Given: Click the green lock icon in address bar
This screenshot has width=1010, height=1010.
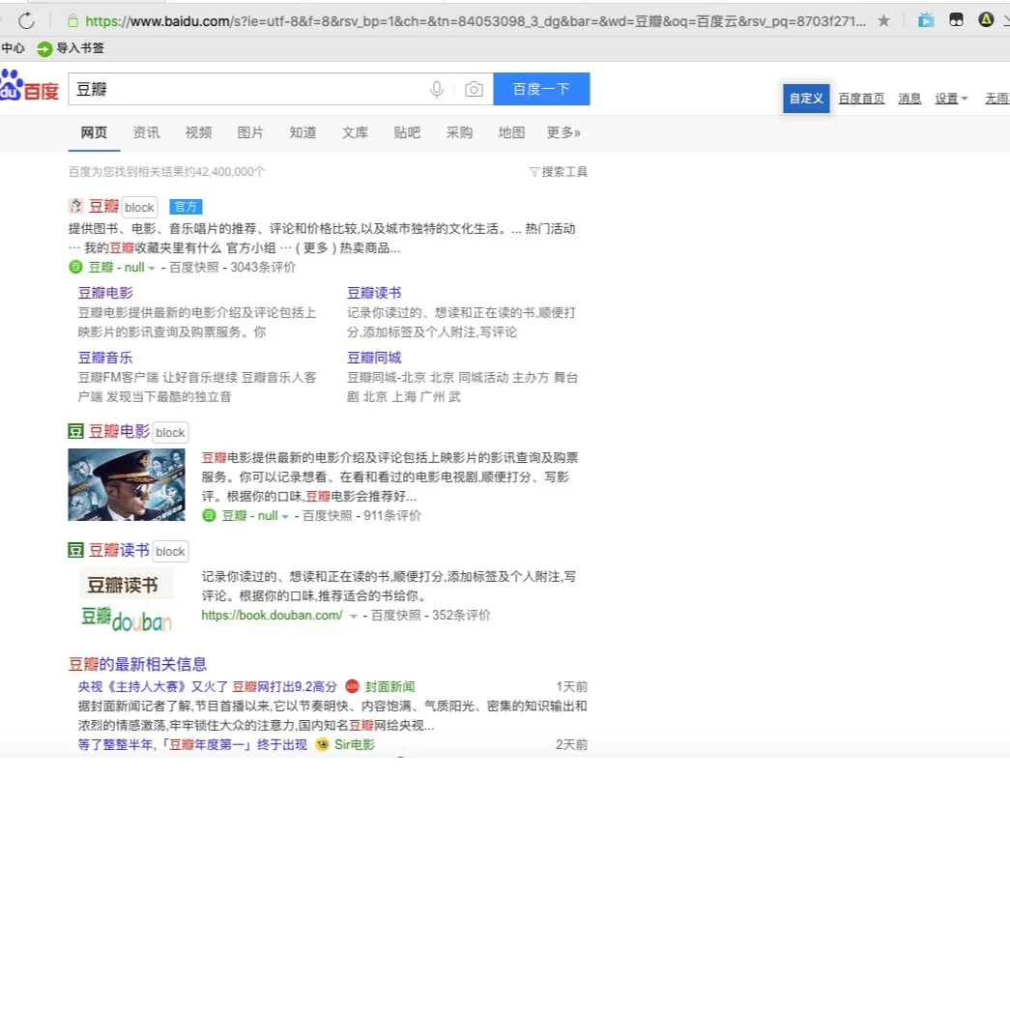Looking at the screenshot, I should tap(72, 21).
